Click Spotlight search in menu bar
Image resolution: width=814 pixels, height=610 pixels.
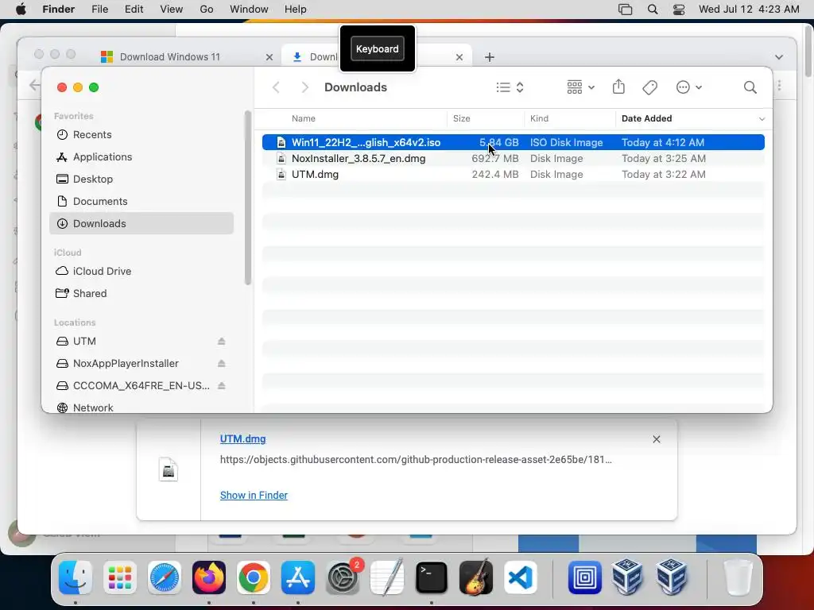pos(653,10)
